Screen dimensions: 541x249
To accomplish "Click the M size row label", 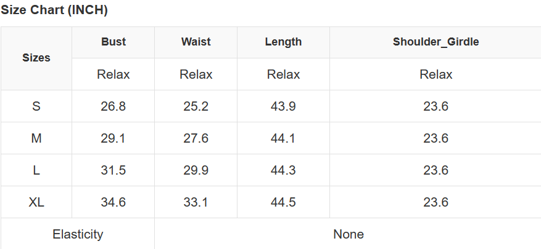I will tap(36, 138).
